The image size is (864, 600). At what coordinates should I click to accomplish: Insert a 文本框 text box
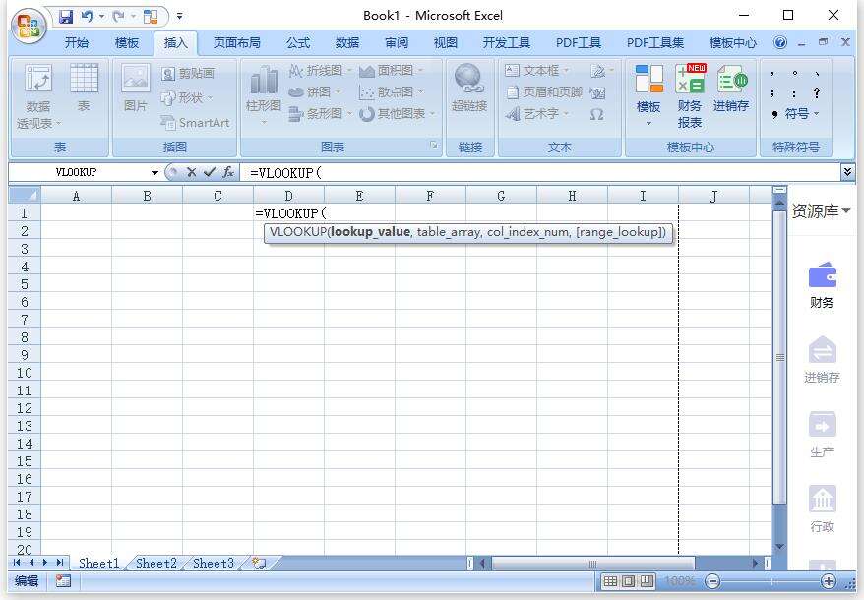pyautogui.click(x=537, y=71)
